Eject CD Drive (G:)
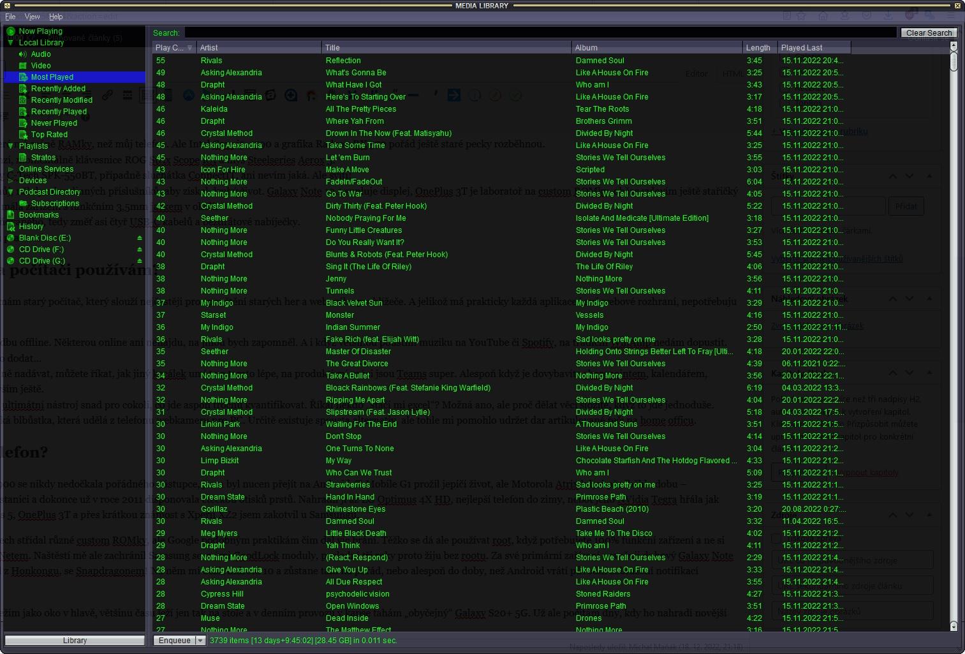The width and height of the screenshot is (965, 654). [x=140, y=260]
